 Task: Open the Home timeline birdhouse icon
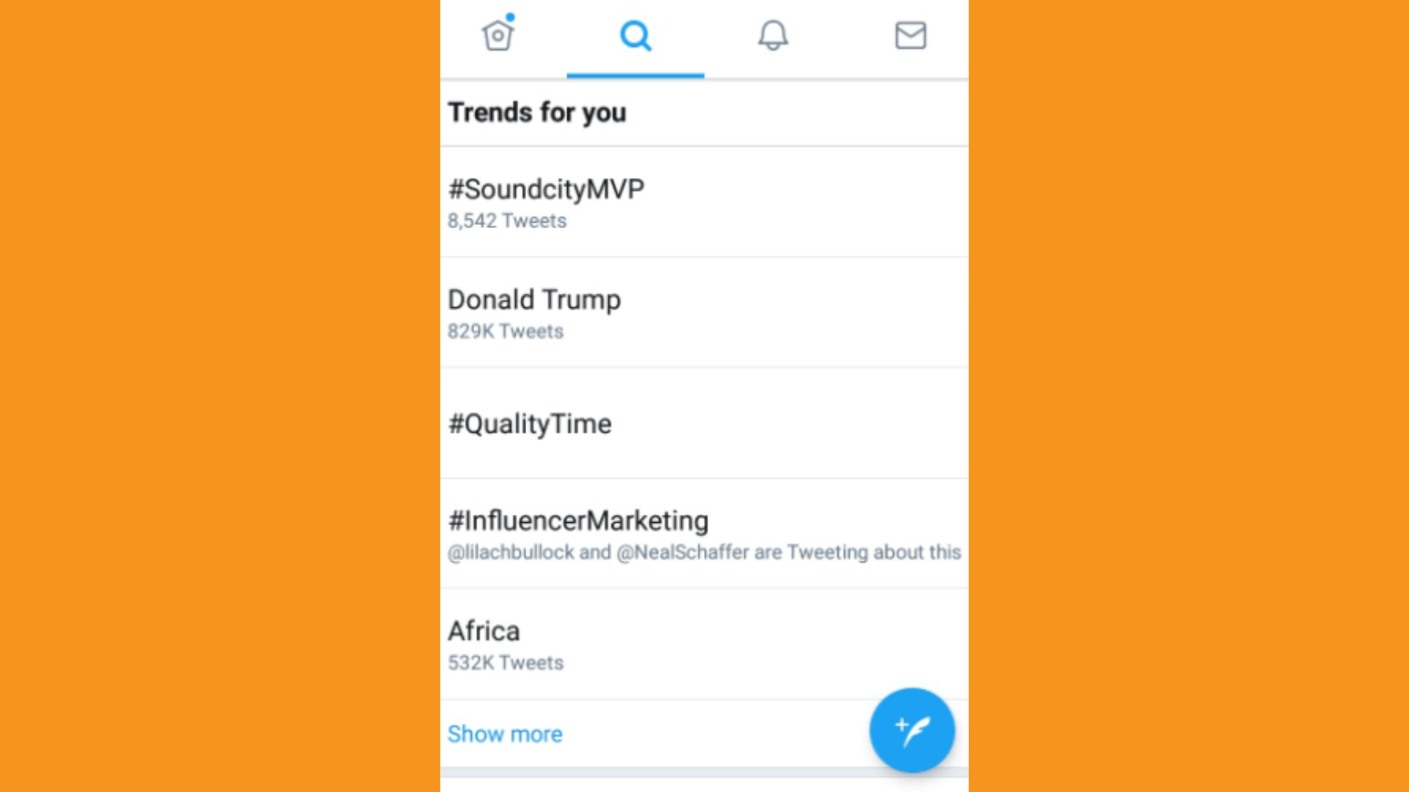[498, 34]
